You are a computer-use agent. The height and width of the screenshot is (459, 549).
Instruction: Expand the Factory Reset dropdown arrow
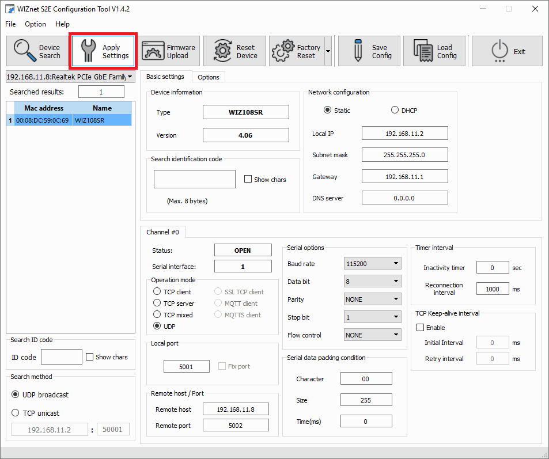(328, 51)
